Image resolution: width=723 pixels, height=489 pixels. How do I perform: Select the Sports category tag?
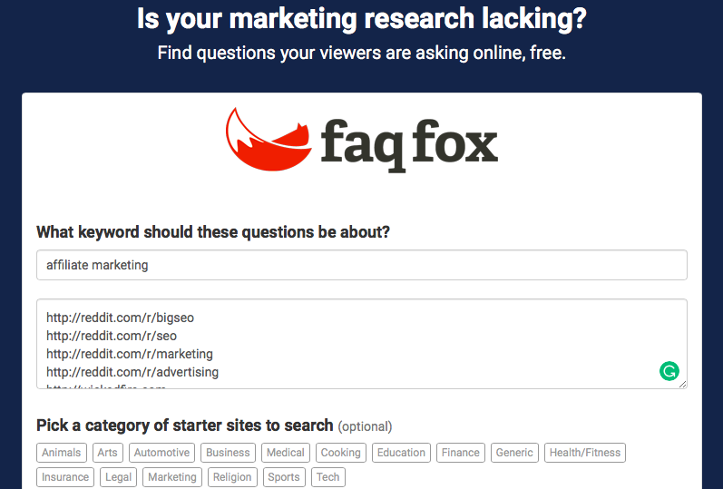click(x=284, y=477)
